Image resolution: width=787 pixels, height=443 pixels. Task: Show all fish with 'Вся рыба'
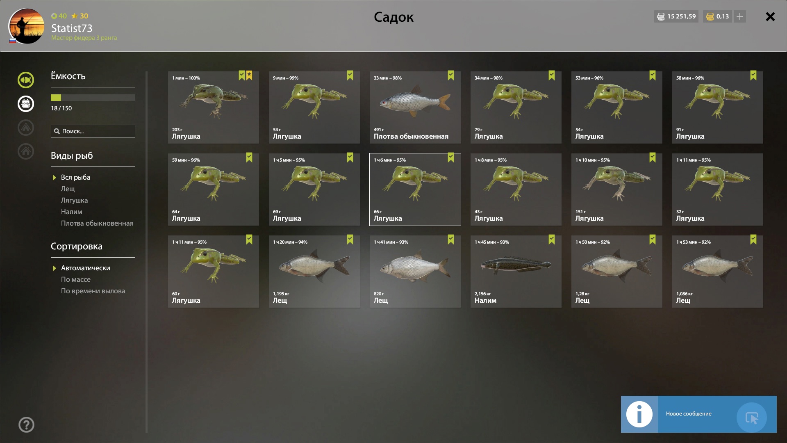click(76, 177)
